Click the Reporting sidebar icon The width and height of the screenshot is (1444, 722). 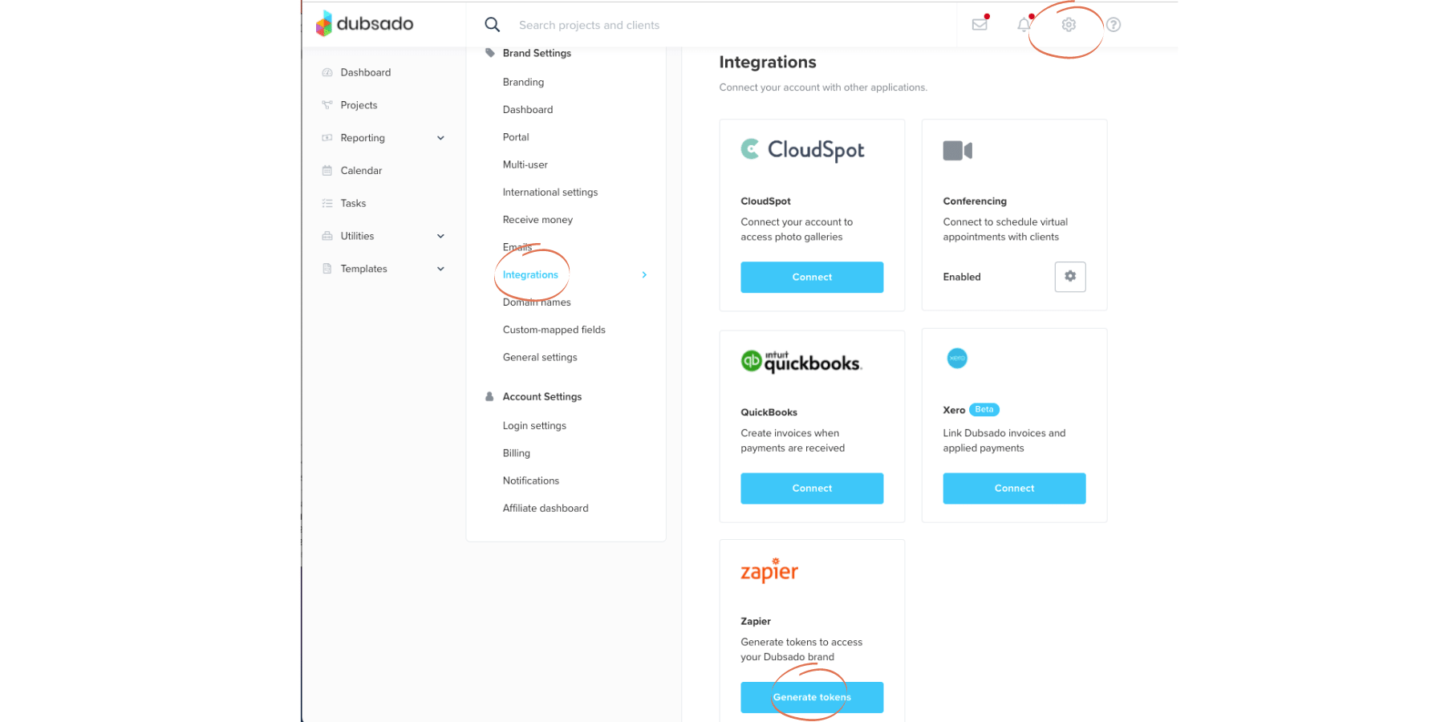point(327,138)
